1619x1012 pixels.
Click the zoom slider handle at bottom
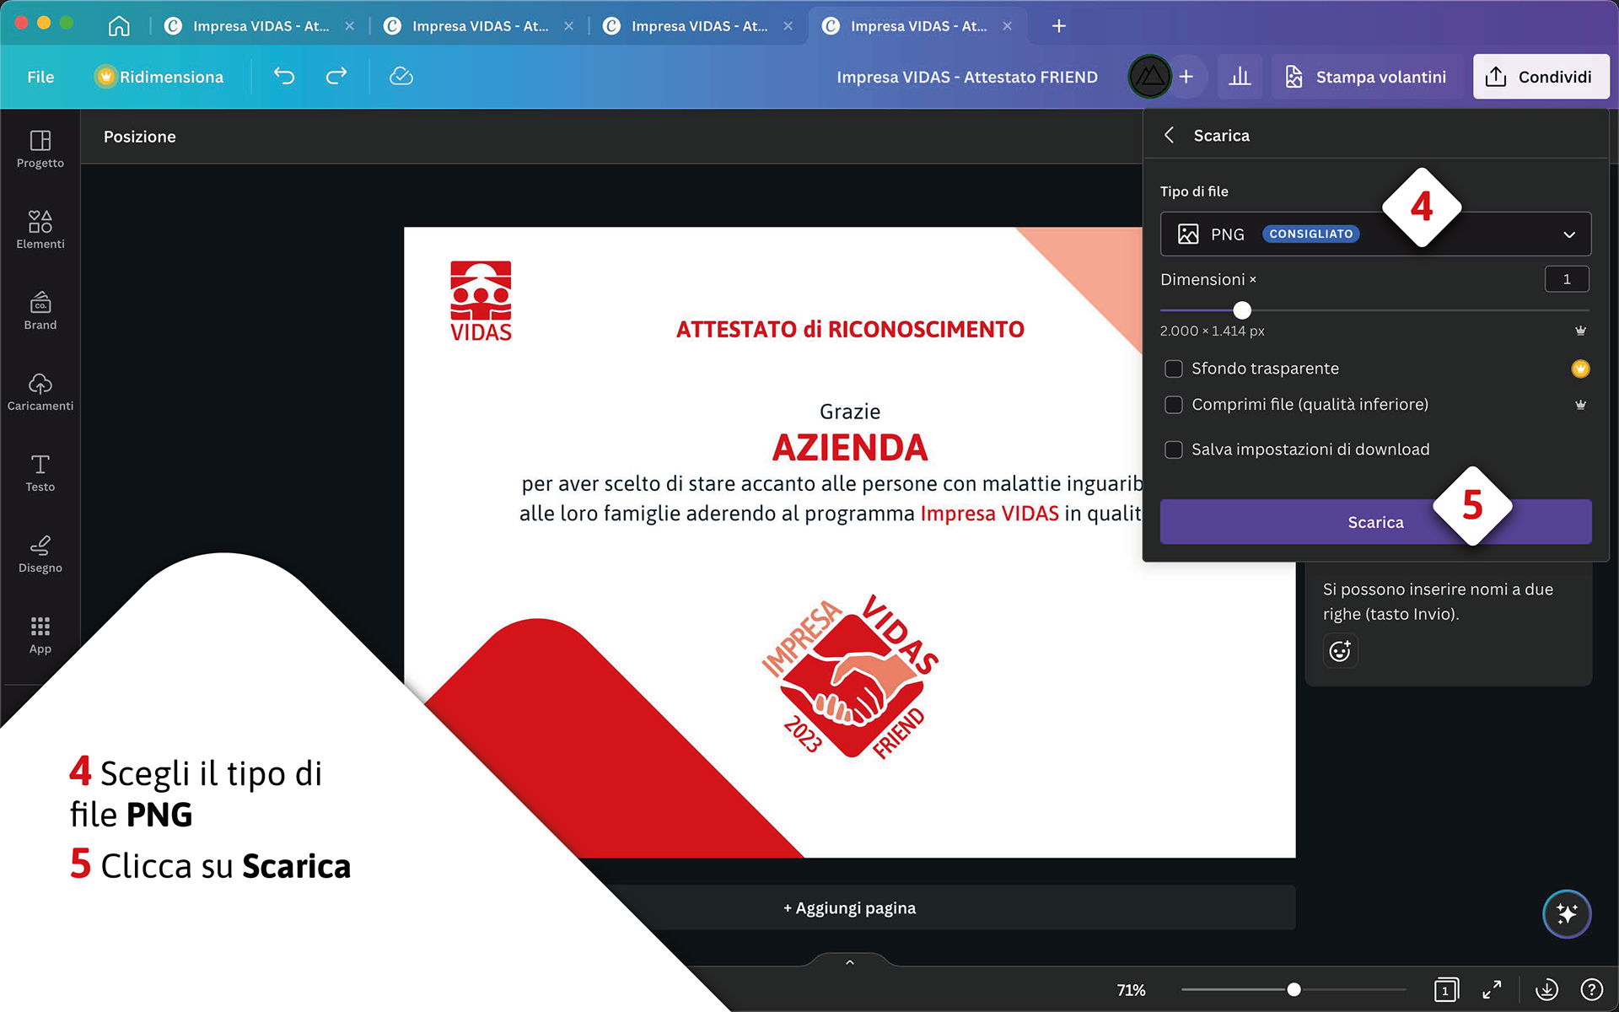coord(1294,990)
